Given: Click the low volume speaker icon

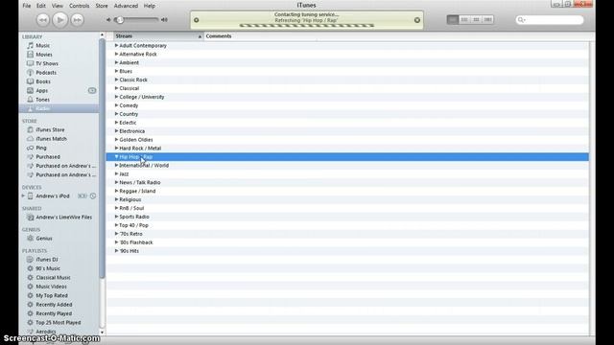Looking at the screenshot, I should 108,20.
